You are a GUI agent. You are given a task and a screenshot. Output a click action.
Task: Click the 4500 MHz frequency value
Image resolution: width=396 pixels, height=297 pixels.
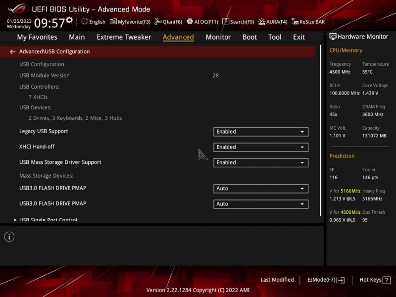click(x=340, y=72)
